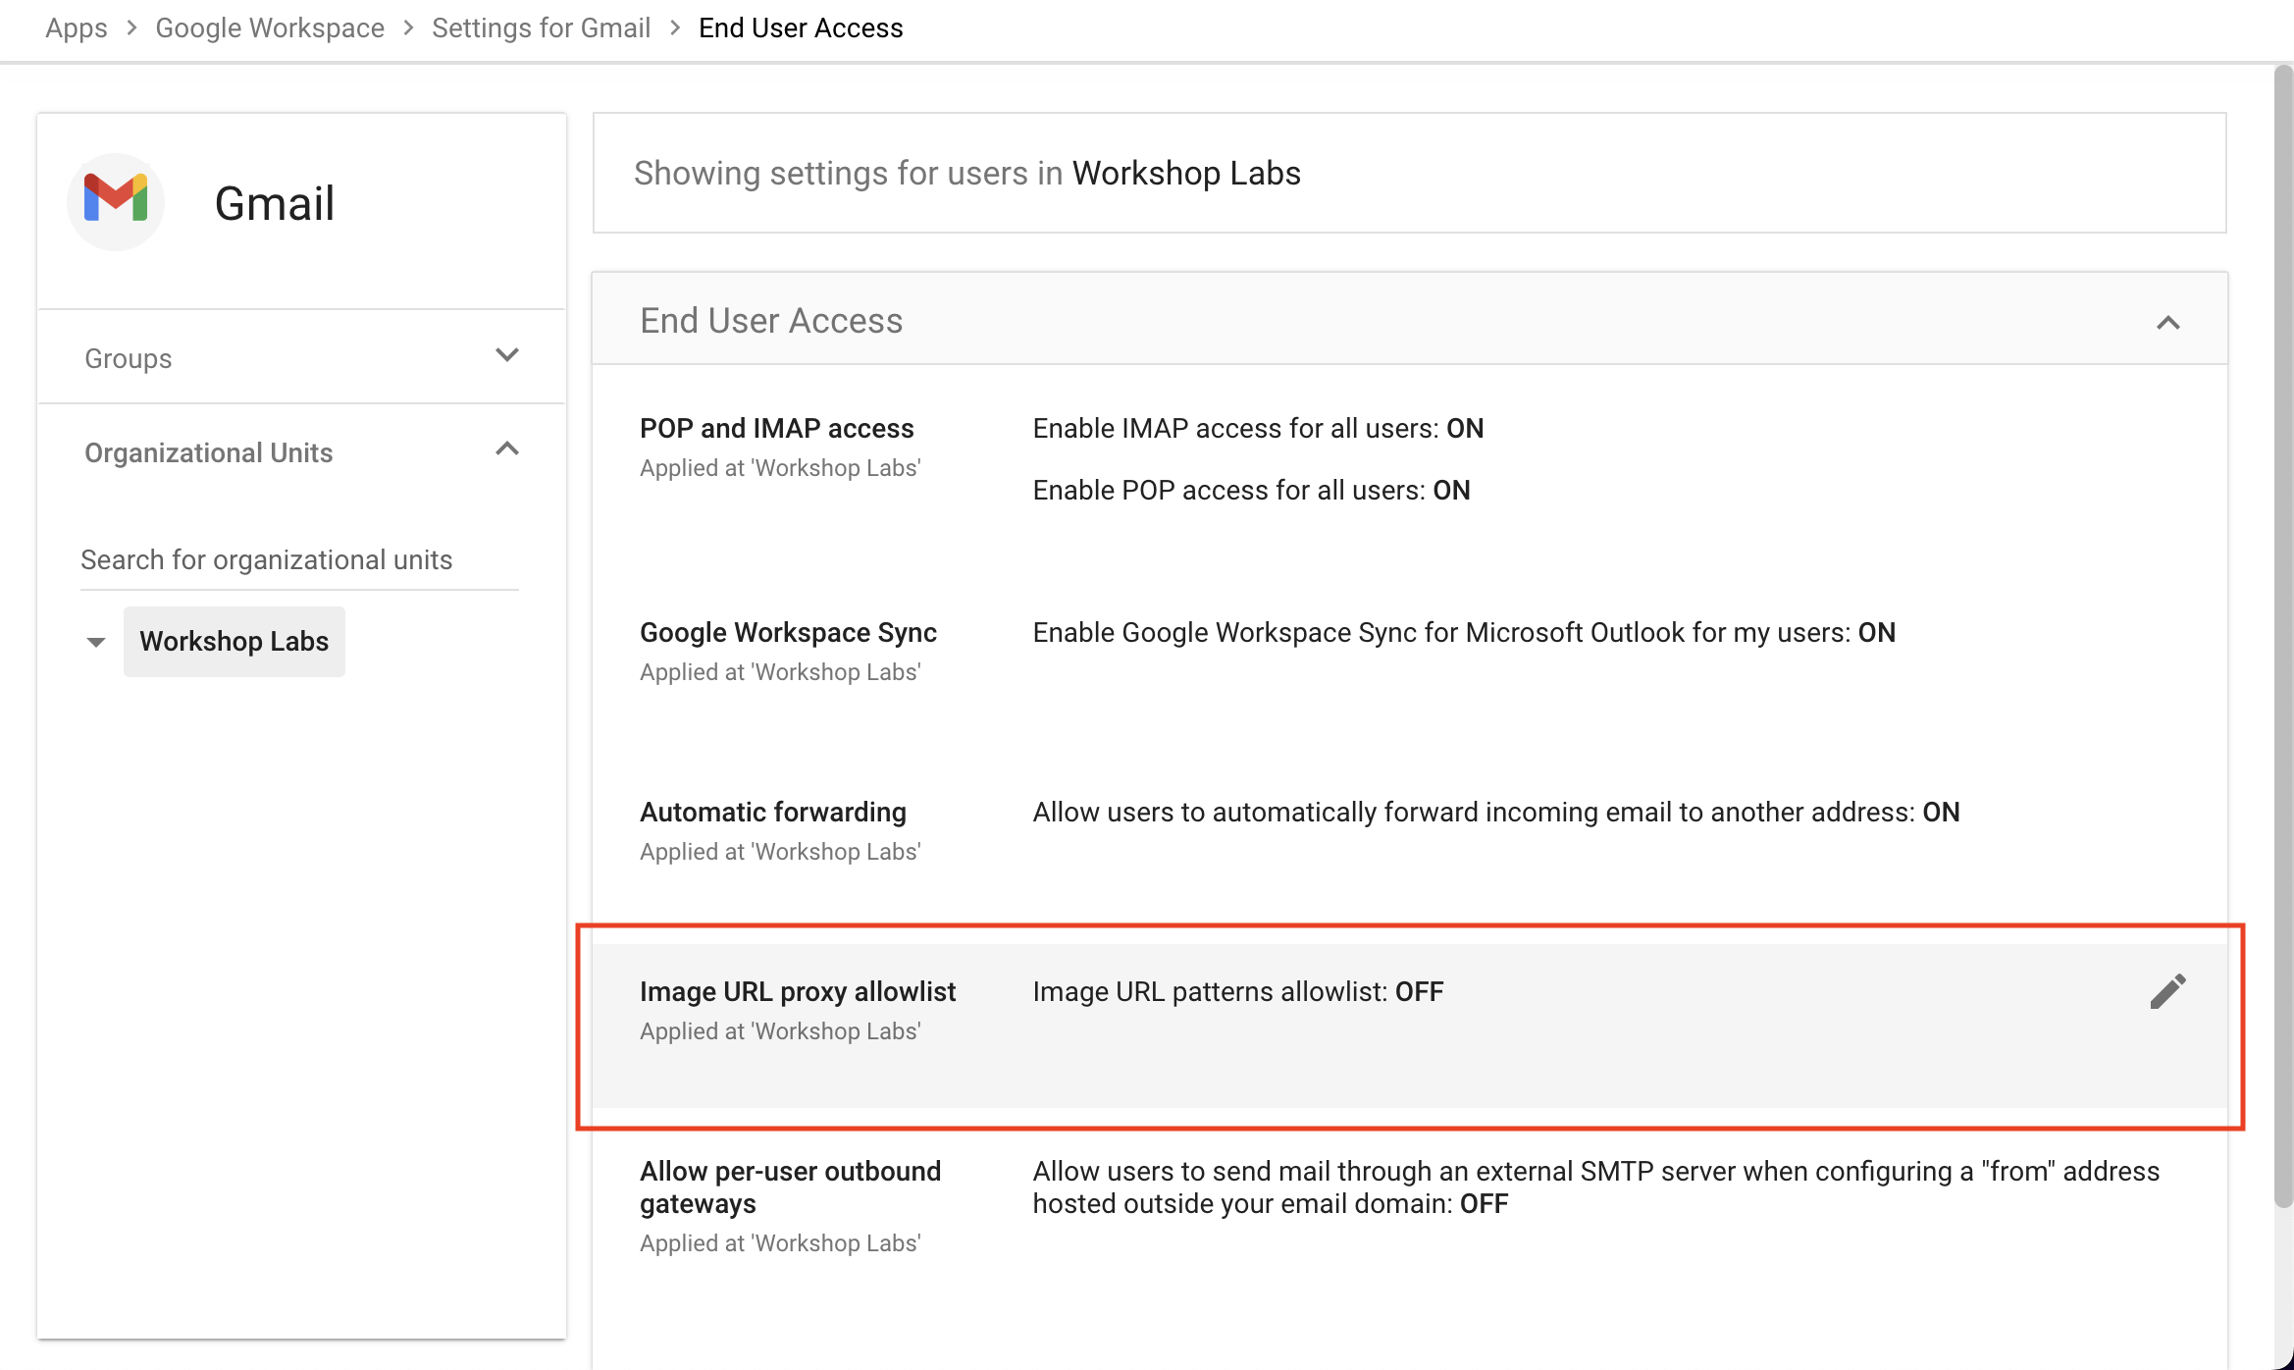Collapse the Organizational Units section
The image size is (2294, 1370).
(x=506, y=449)
